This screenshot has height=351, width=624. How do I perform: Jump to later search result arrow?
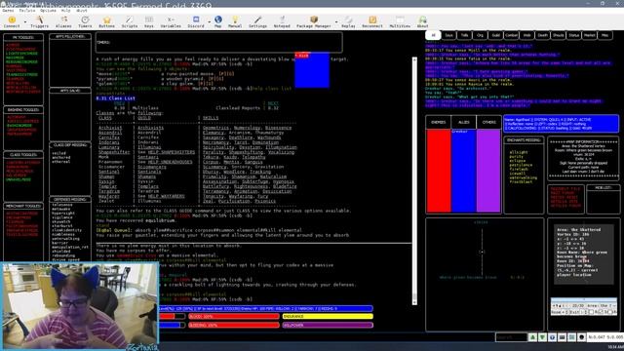click(542, 337)
